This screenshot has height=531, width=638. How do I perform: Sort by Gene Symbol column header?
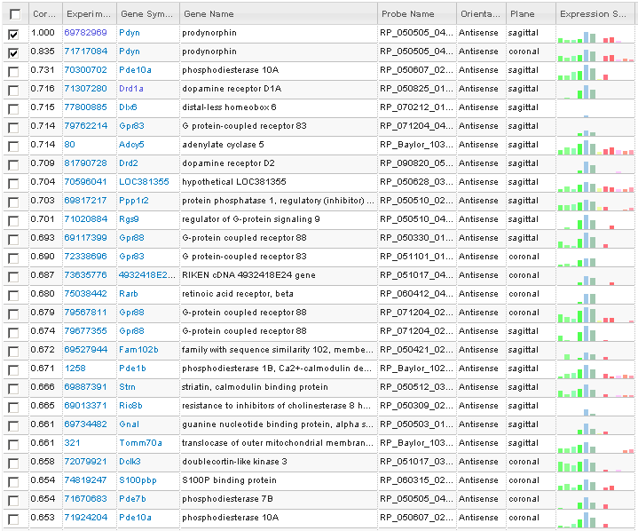coord(148,14)
